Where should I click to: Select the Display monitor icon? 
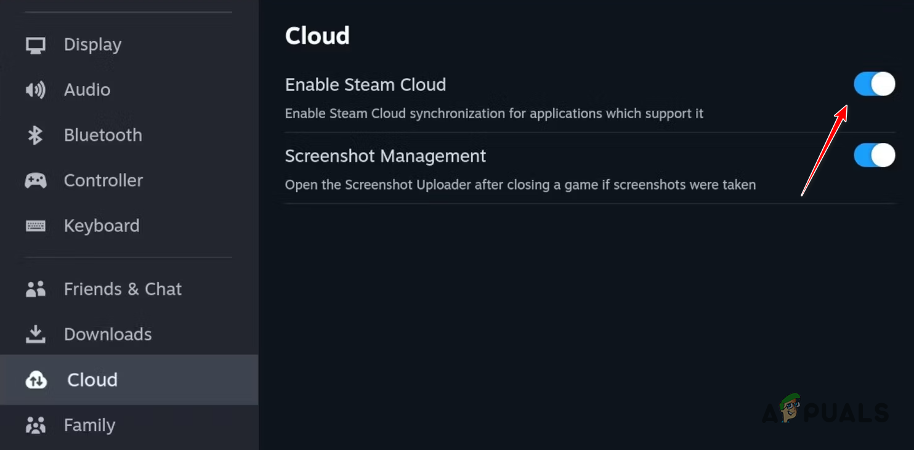click(x=35, y=44)
